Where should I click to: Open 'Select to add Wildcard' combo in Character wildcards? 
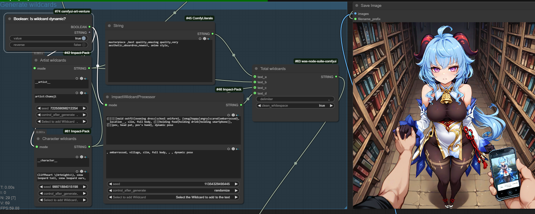63,200
